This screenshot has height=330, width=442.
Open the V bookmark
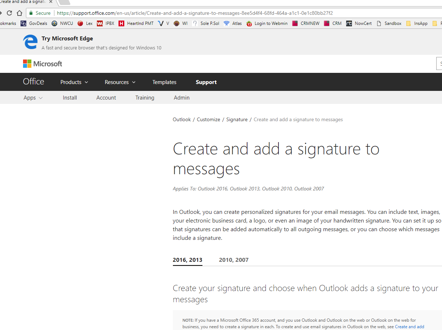(x=164, y=23)
